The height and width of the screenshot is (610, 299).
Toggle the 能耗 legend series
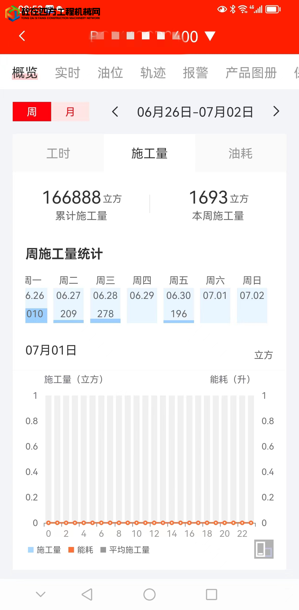(81, 550)
